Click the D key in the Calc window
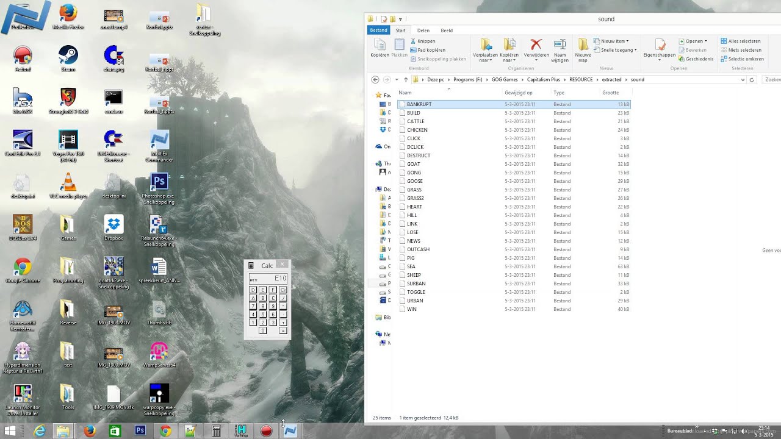The height and width of the screenshot is (439, 781). pos(253,290)
